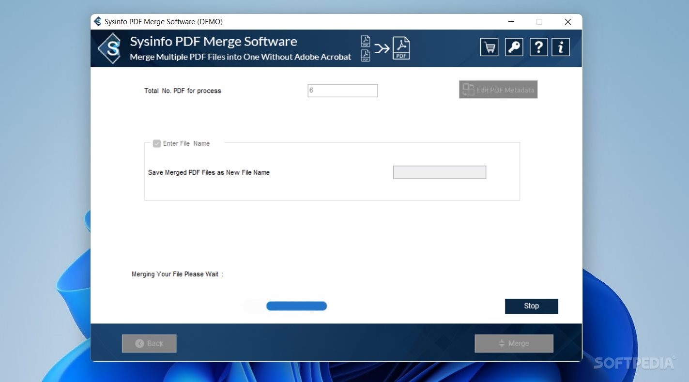The width and height of the screenshot is (689, 382).
Task: Open the shopping cart purchase icon
Action: pyautogui.click(x=490, y=47)
